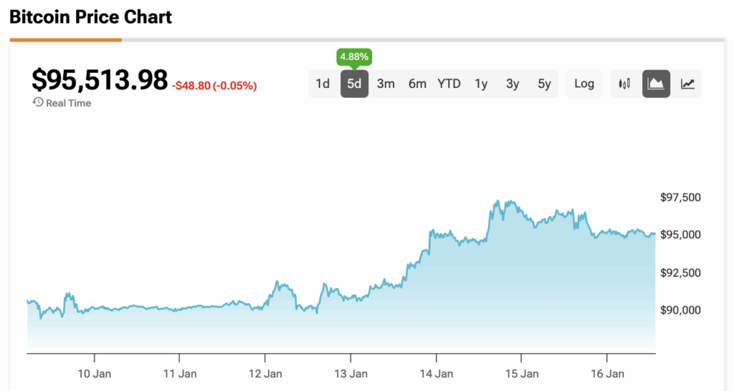Switch to candlestick chart view
This screenshot has width=734, height=391.
click(x=624, y=84)
